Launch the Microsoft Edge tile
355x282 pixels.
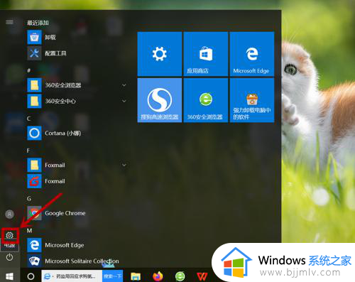coord(252,54)
